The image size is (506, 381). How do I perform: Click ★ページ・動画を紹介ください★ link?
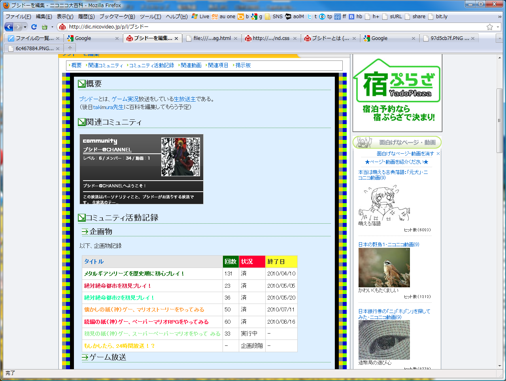click(x=396, y=162)
